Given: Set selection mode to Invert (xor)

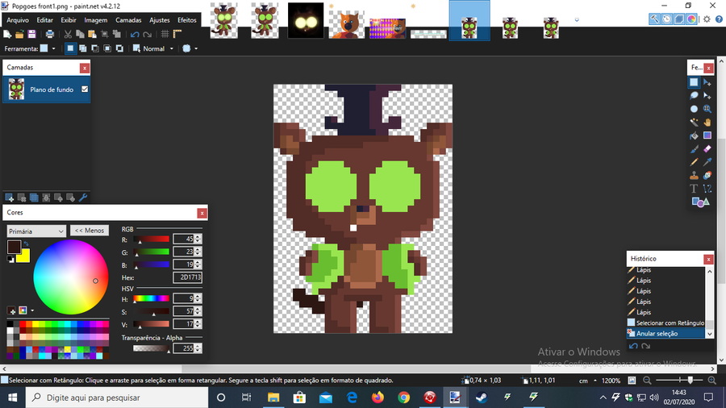Looking at the screenshot, I should coord(119,48).
